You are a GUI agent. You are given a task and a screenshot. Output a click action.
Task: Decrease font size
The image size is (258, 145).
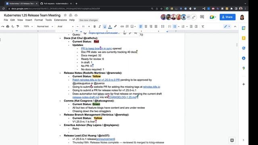click(77, 27)
